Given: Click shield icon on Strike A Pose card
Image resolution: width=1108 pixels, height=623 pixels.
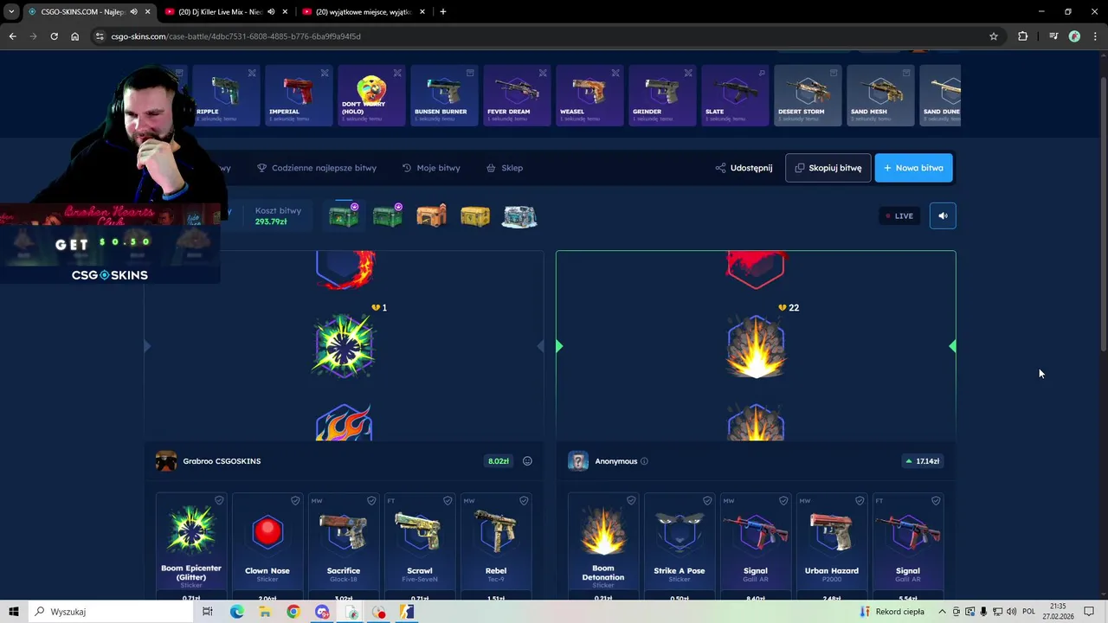Looking at the screenshot, I should [x=707, y=500].
